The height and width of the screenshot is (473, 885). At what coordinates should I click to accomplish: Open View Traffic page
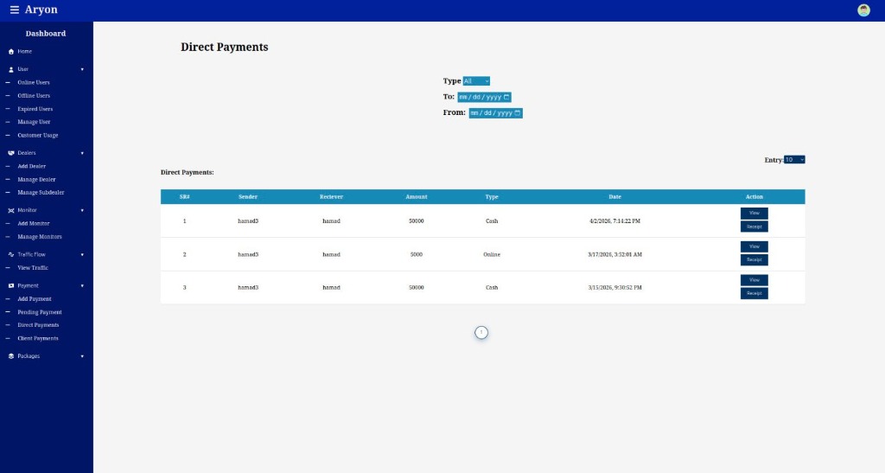(x=33, y=268)
